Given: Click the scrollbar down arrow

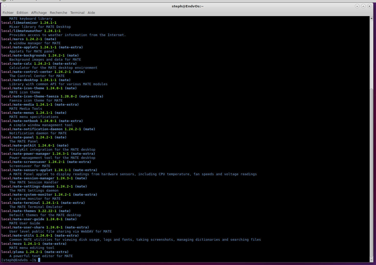Looking at the screenshot, I should (371, 260).
